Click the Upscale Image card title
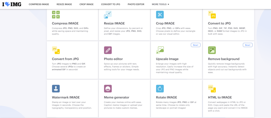 click(167, 59)
